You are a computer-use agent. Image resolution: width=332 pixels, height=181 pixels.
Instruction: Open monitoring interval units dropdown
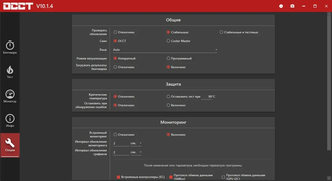click(136, 143)
